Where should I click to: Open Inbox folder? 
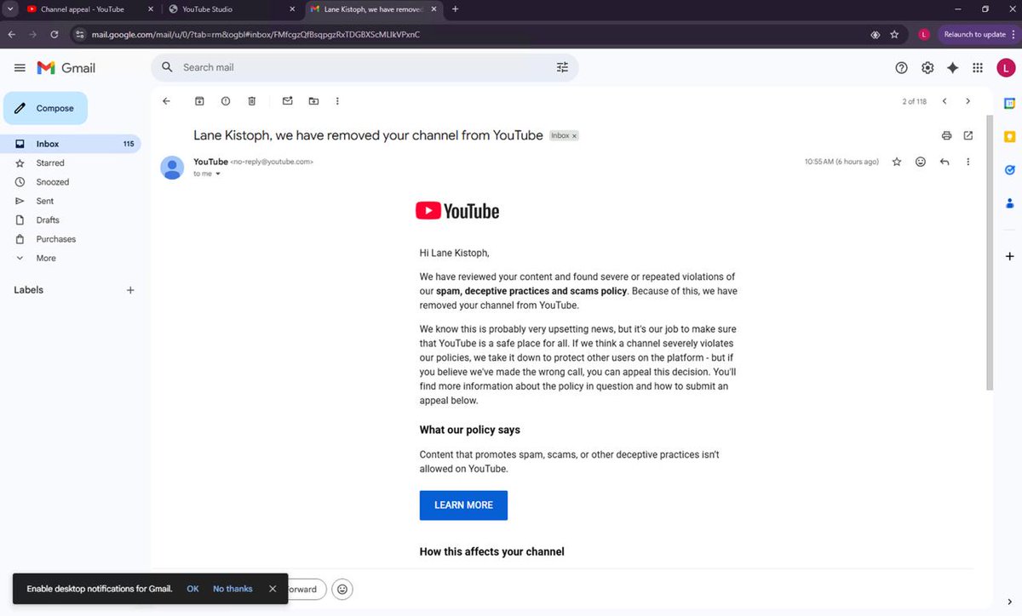[71, 144]
